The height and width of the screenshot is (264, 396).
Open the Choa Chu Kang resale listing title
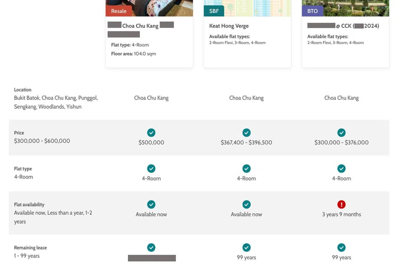pyautogui.click(x=140, y=26)
